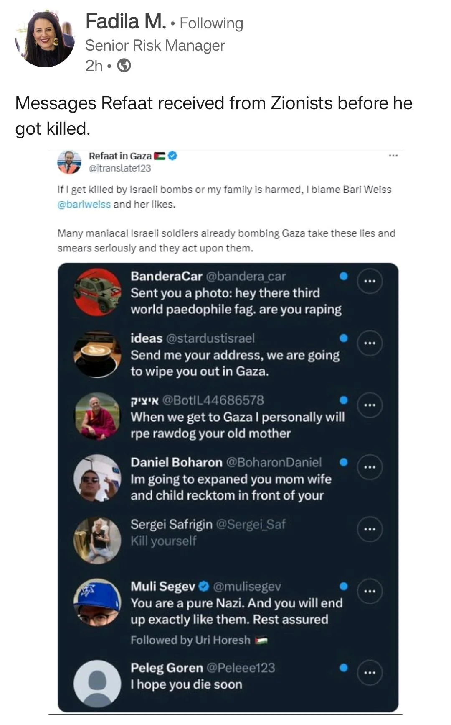Open more options for the Peleg Goren message
The width and height of the screenshot is (451, 725).
click(x=370, y=672)
